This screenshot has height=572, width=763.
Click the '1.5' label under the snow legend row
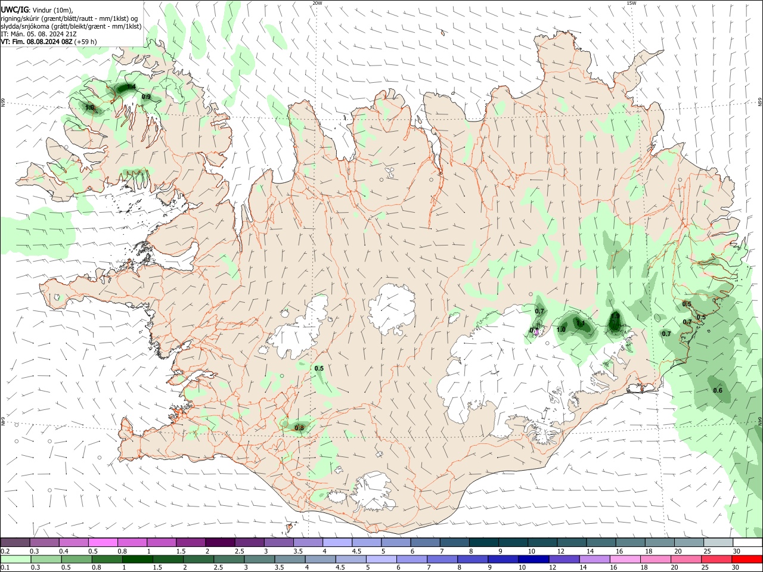(181, 551)
